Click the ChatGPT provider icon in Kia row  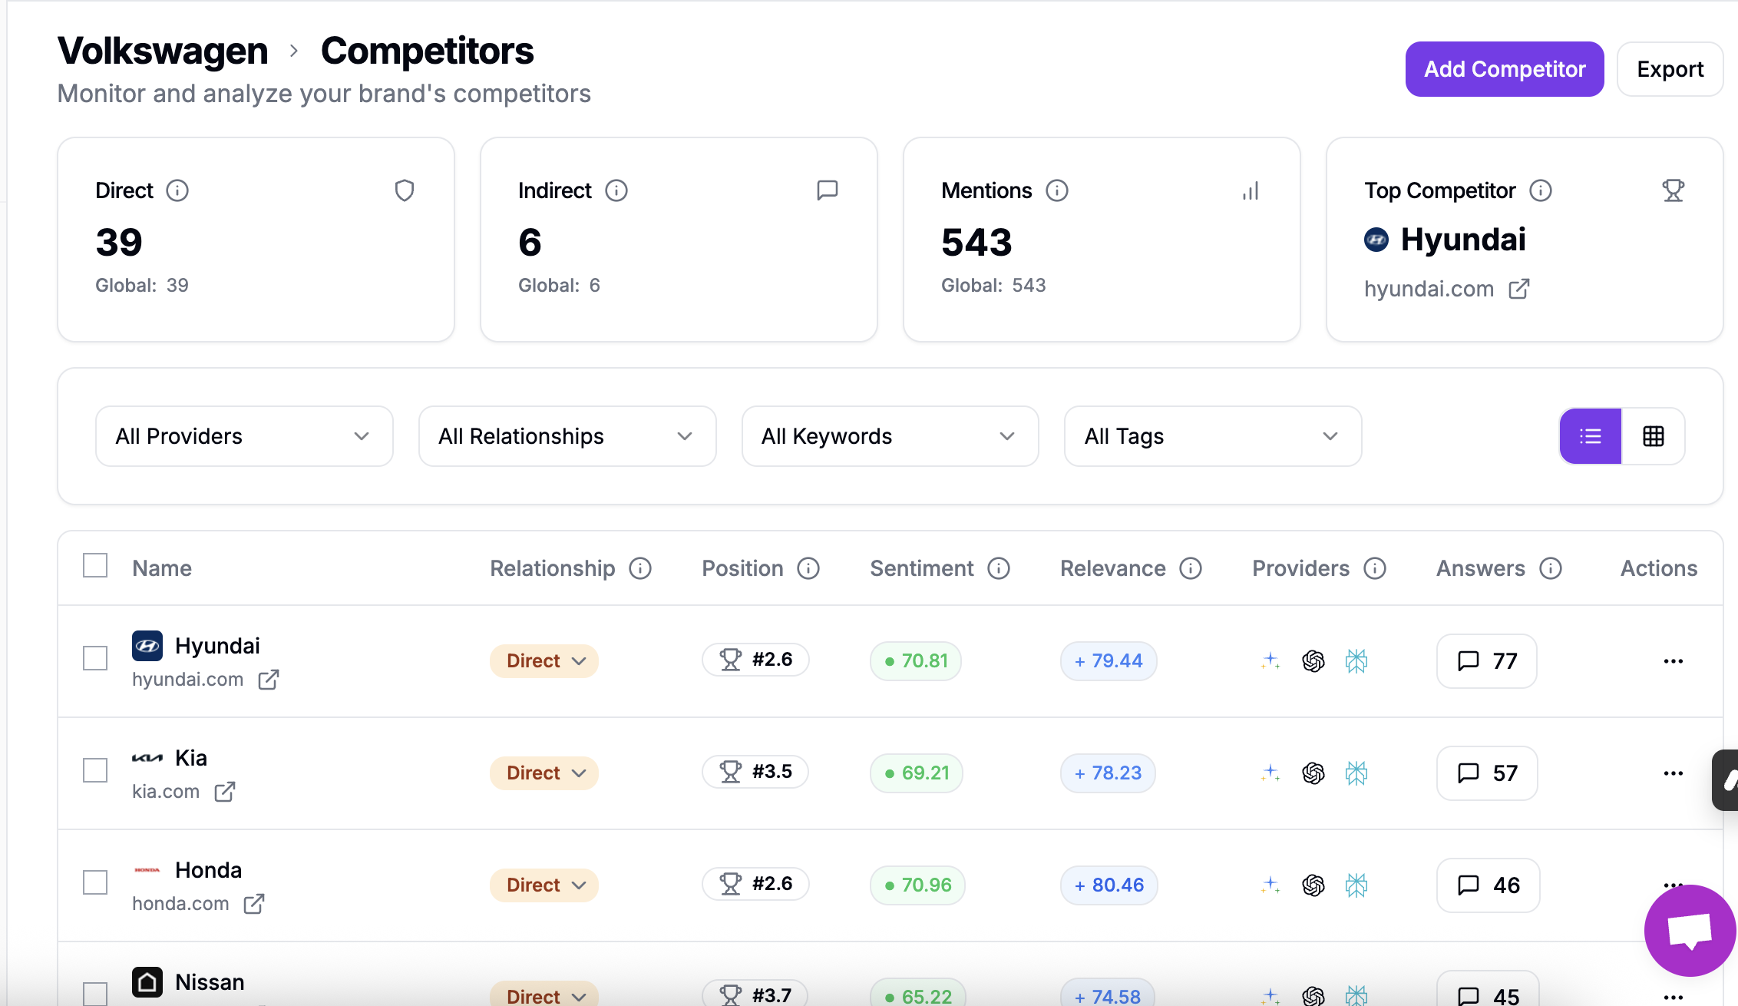click(x=1313, y=773)
